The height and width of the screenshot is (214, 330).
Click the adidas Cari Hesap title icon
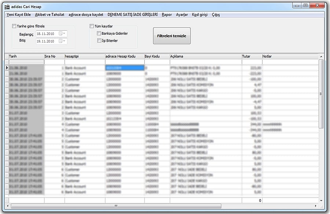[x=7, y=7]
